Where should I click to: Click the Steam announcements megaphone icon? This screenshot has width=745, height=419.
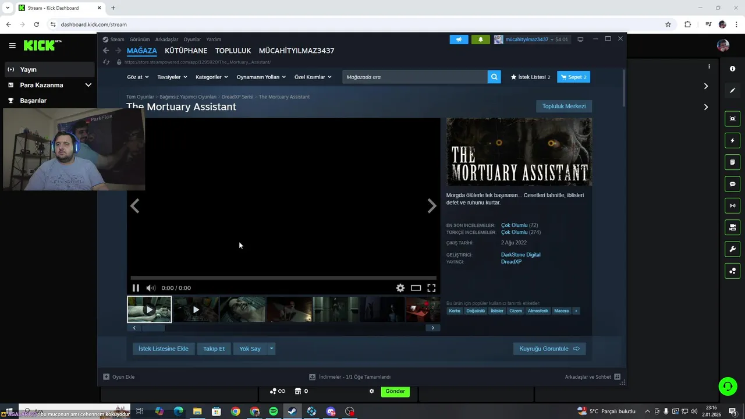pos(459,40)
